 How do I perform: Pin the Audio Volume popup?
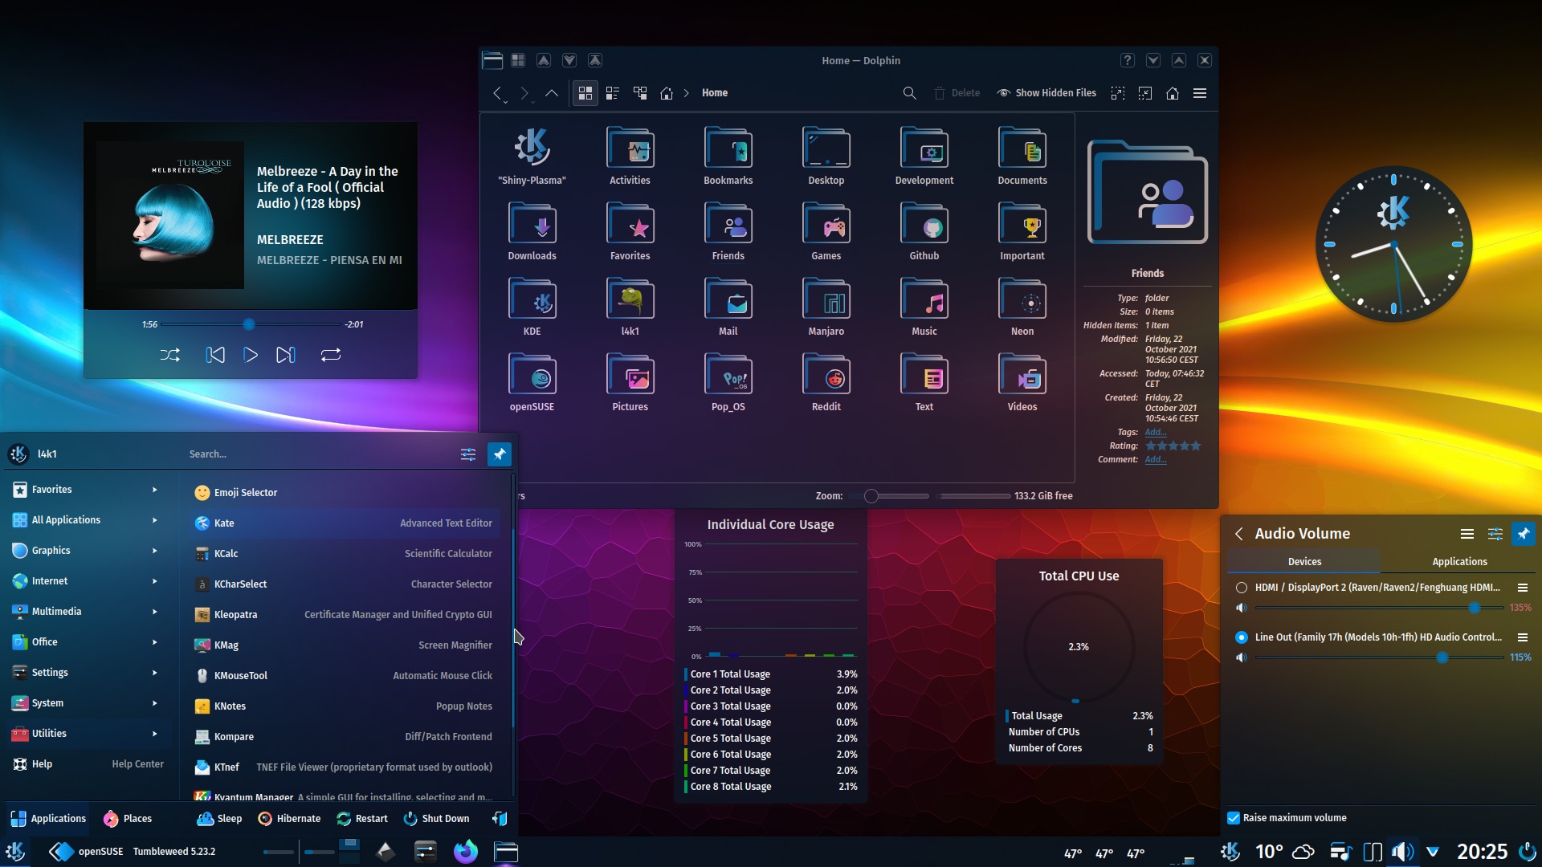point(1524,534)
